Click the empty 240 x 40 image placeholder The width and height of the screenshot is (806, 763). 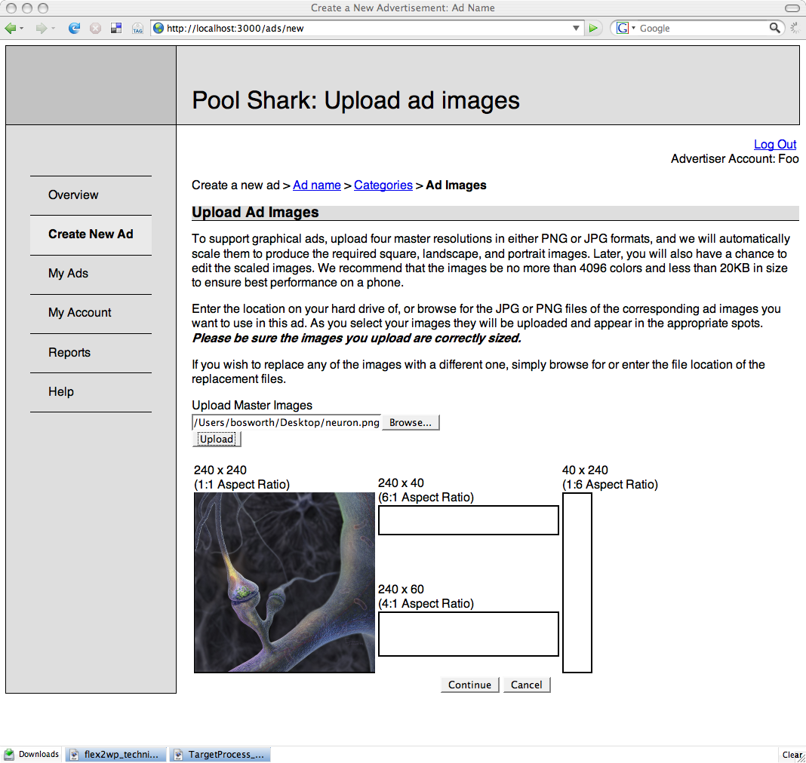tap(469, 520)
